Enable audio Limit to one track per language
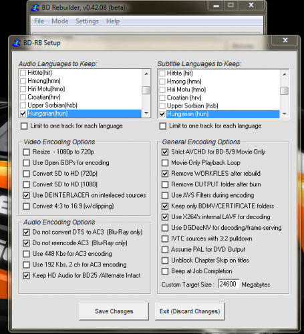The height and width of the screenshot is (334, 304). point(24,126)
